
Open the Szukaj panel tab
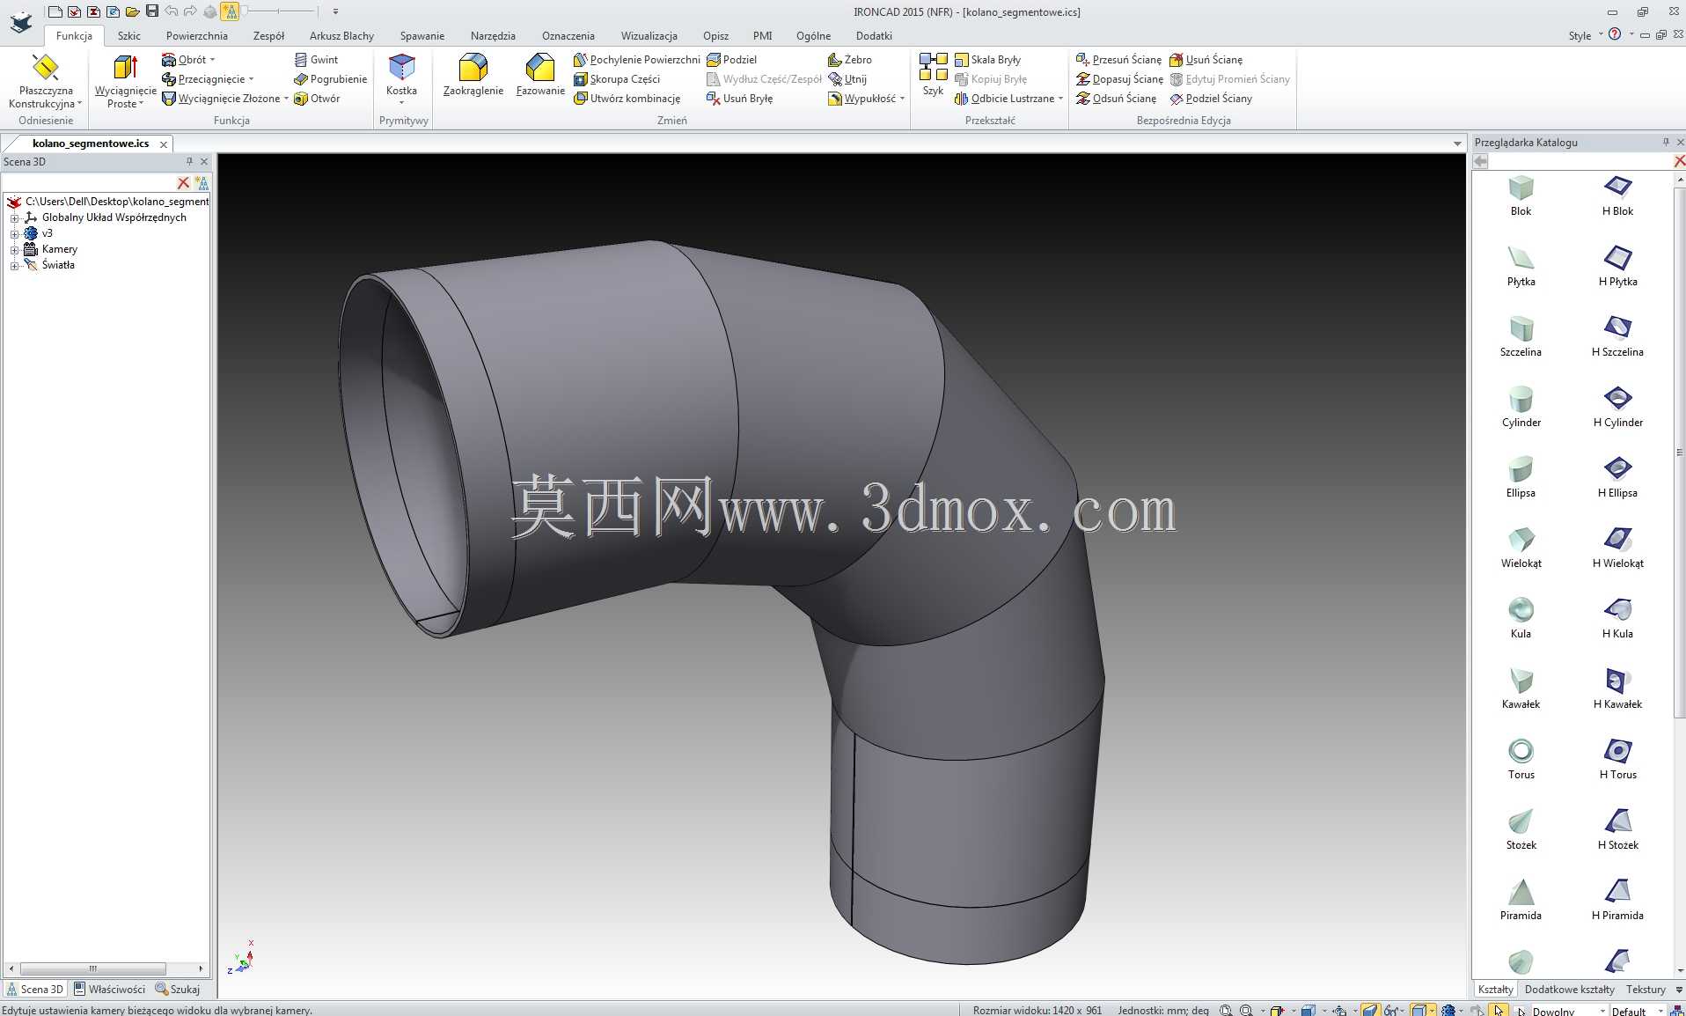pyautogui.click(x=178, y=989)
